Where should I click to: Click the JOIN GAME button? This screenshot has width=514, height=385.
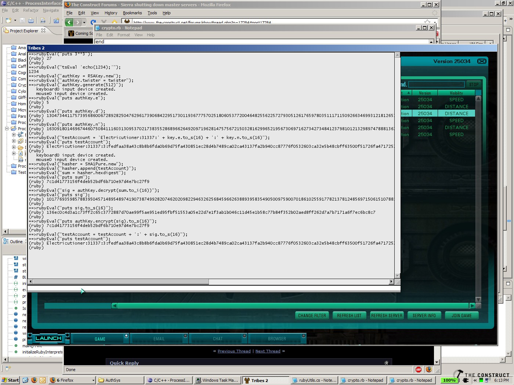tap(461, 315)
